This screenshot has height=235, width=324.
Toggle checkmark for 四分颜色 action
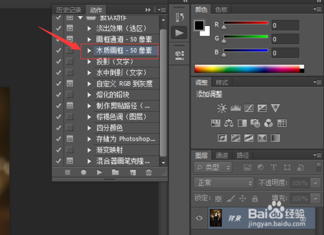click(58, 128)
